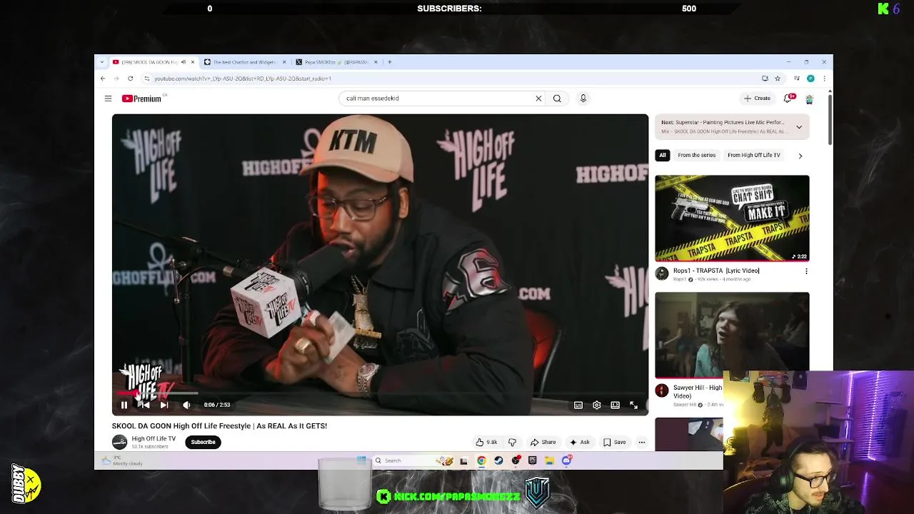Click the YouTube search input field

436,99
